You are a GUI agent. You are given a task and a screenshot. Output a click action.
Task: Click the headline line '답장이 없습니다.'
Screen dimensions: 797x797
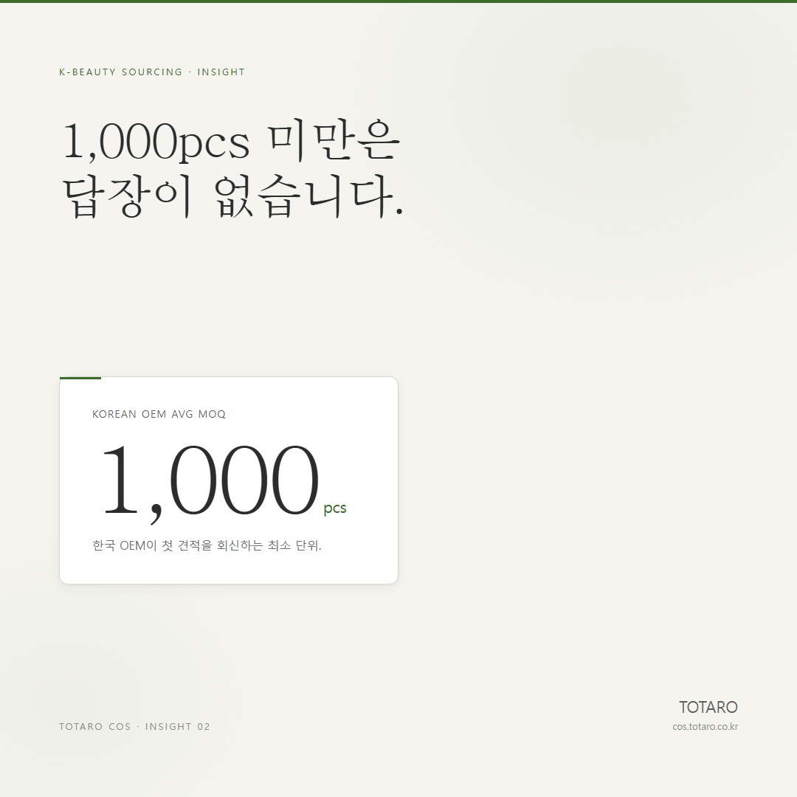[x=232, y=196]
